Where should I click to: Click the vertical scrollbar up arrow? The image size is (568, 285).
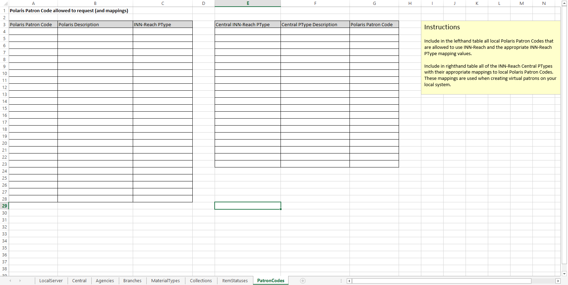click(x=565, y=3)
